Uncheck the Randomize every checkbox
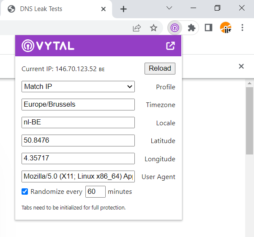Image resolution: width=254 pixels, height=237 pixels. (x=25, y=192)
